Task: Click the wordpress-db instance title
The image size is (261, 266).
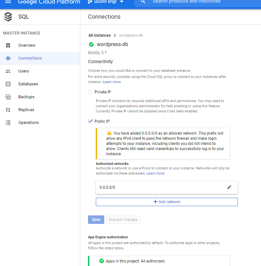Action: (x=112, y=44)
